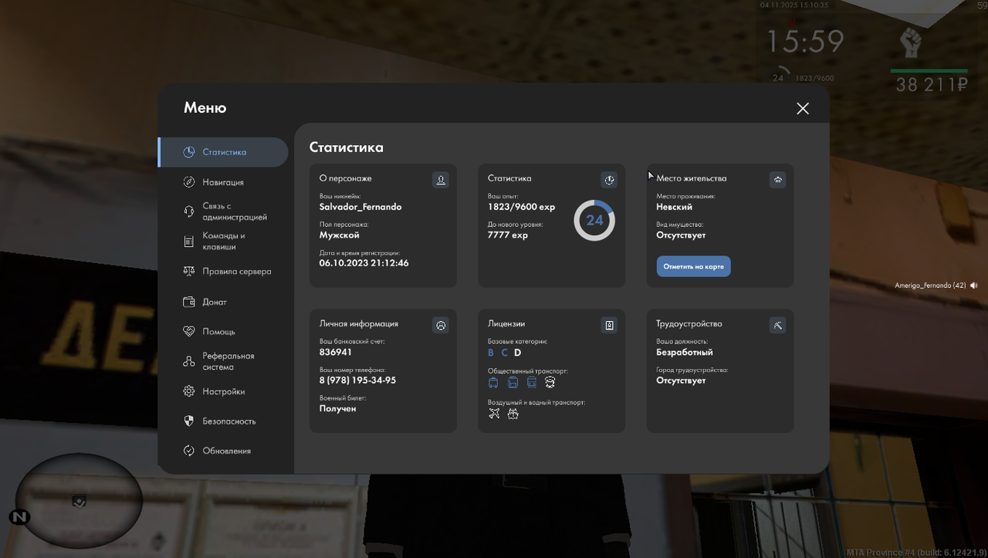Click the house icon on Место жительства card
The height and width of the screenshot is (558, 988).
[777, 180]
